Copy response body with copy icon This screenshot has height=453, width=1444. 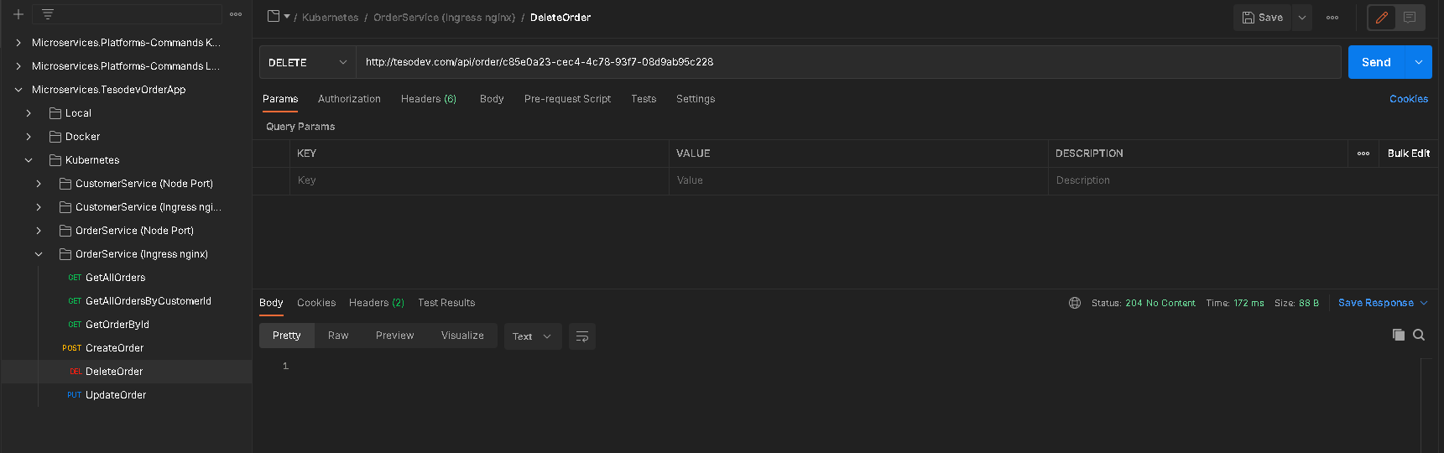(1399, 335)
